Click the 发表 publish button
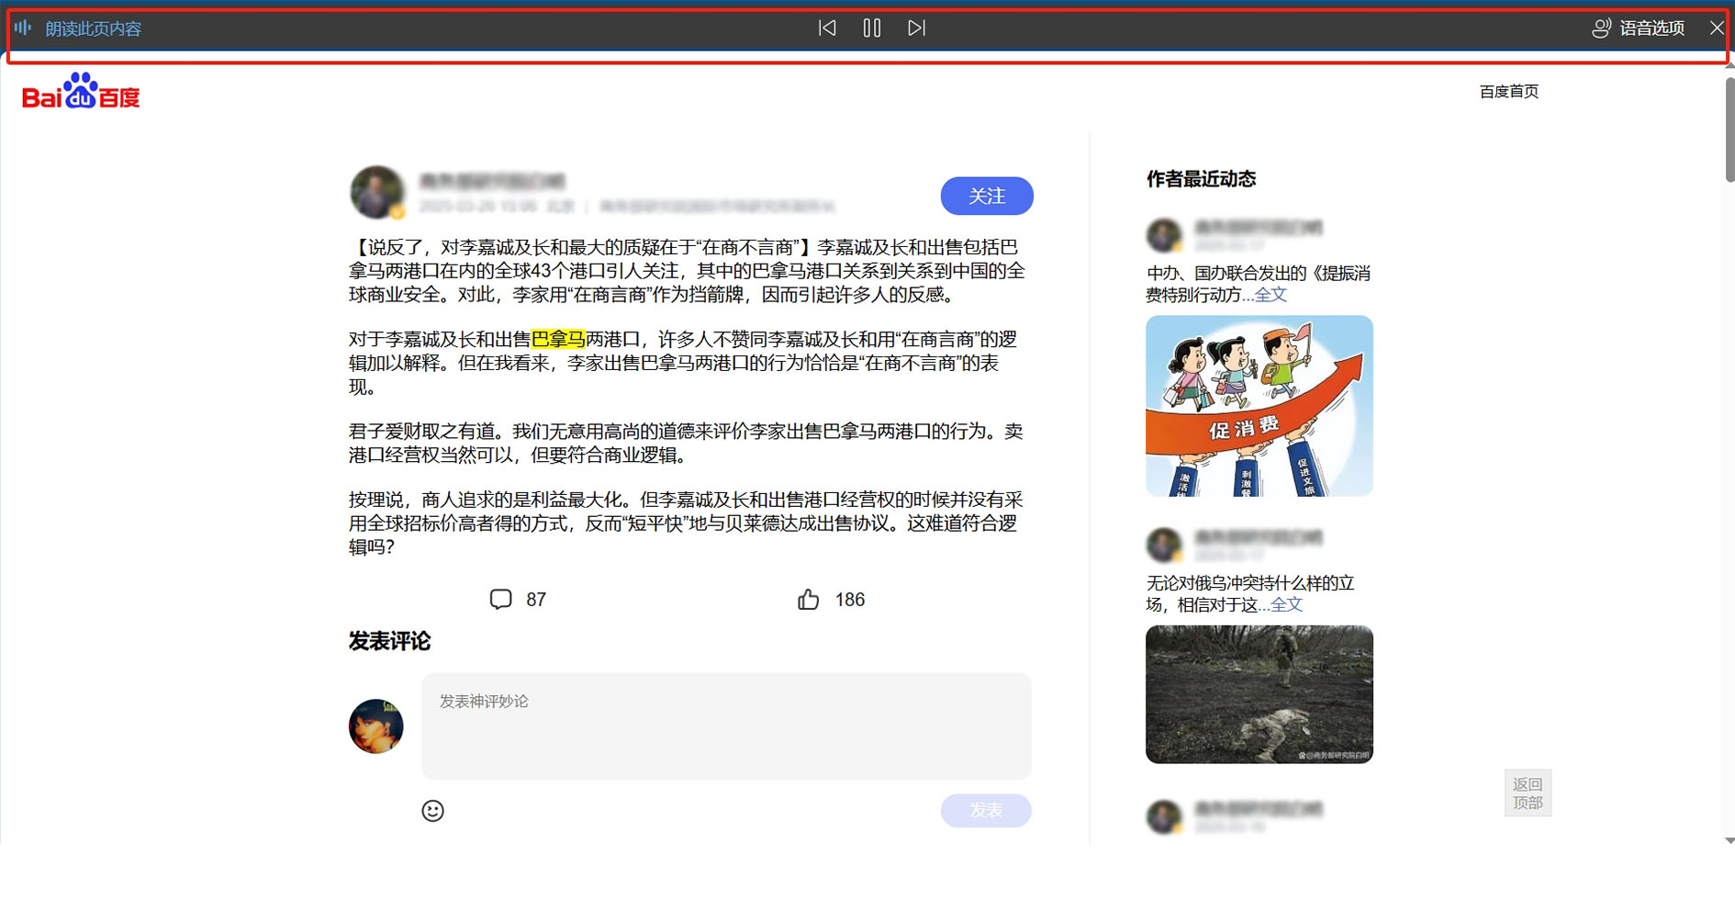Image resolution: width=1735 pixels, height=911 pixels. point(985,810)
